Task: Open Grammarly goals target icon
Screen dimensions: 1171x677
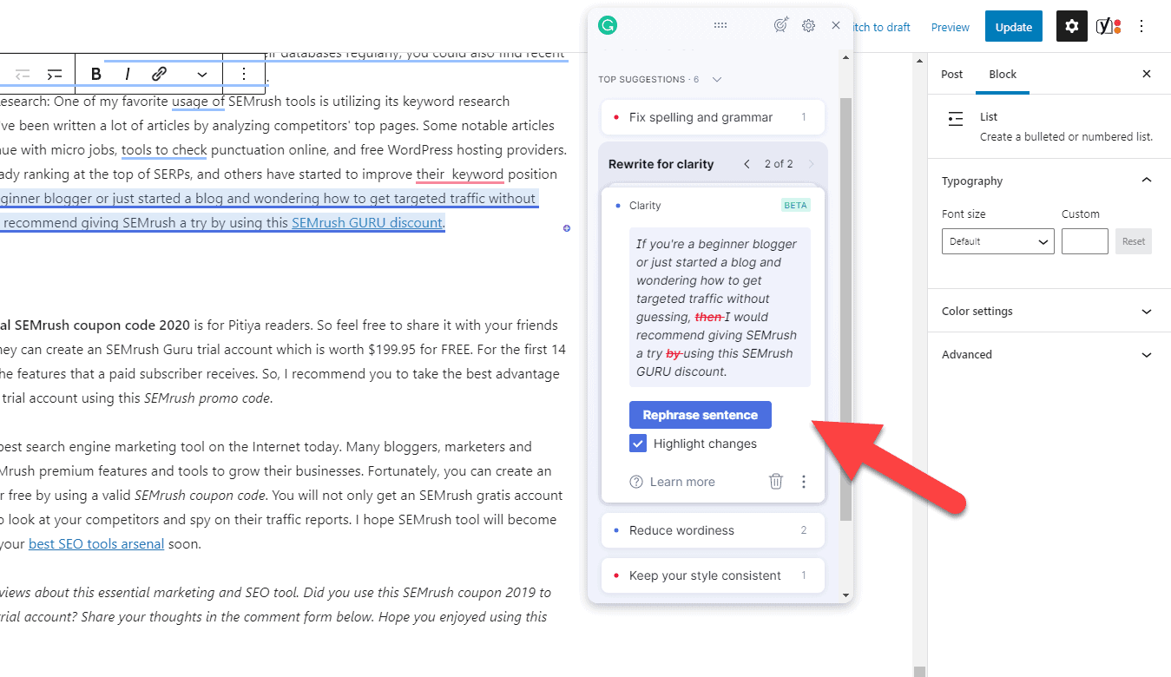Action: coord(781,25)
